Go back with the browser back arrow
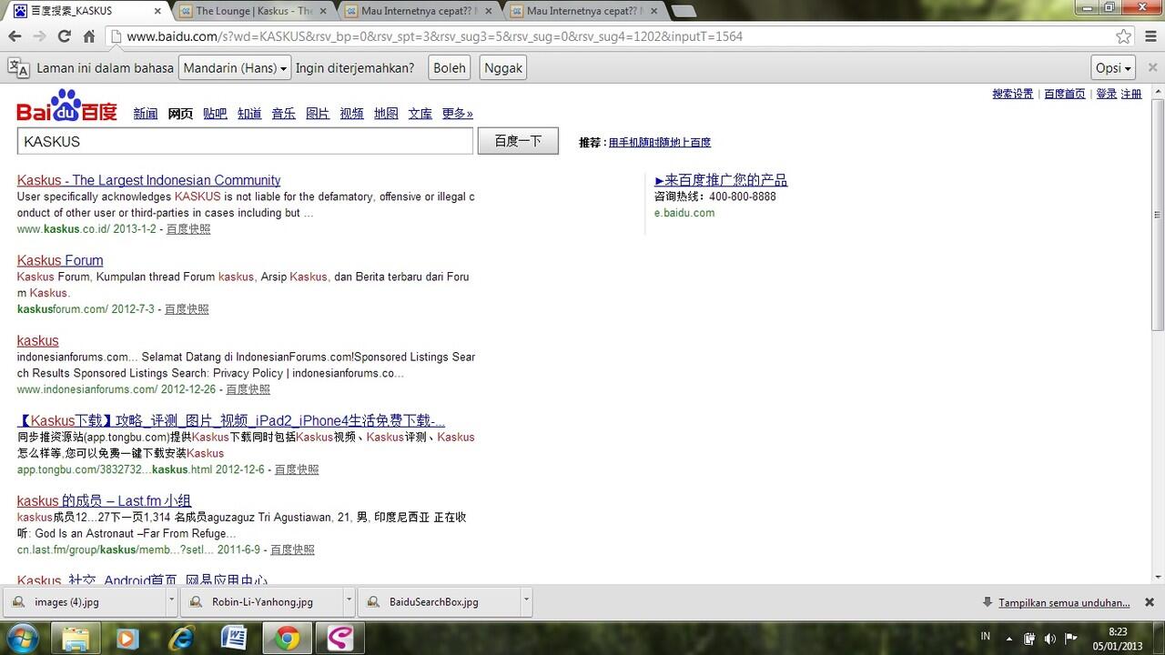The height and width of the screenshot is (655, 1165). pos(15,36)
